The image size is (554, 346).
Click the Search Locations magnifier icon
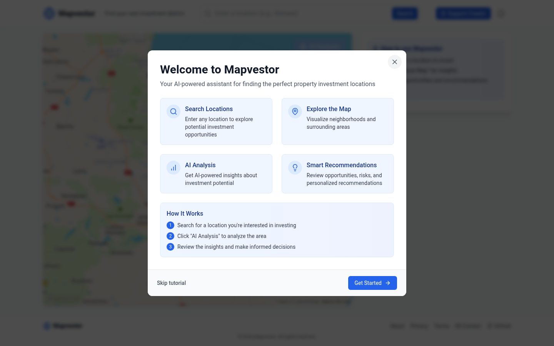tap(174, 111)
